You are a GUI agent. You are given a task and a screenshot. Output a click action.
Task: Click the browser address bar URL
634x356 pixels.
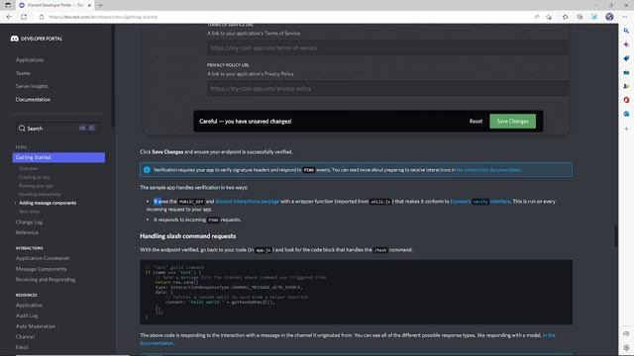pyautogui.click(x=103, y=17)
